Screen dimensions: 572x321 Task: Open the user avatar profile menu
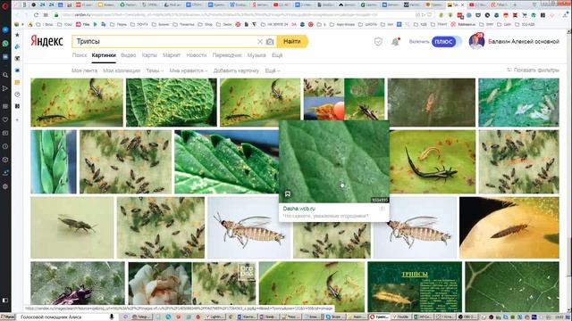click(476, 41)
